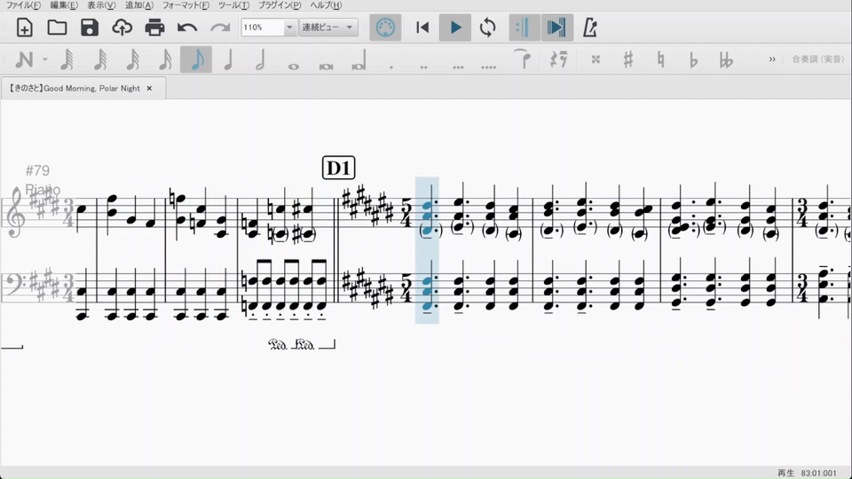Add triple augmentation dot

coord(458,67)
